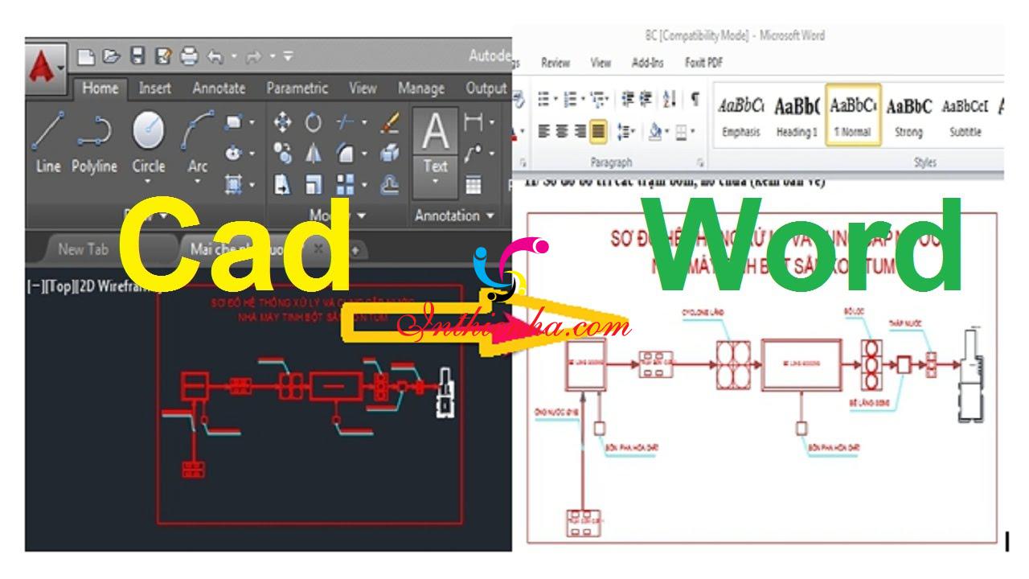
Task: Click the Undo arrow in AutoCAD toolbar
Action: click(215, 56)
